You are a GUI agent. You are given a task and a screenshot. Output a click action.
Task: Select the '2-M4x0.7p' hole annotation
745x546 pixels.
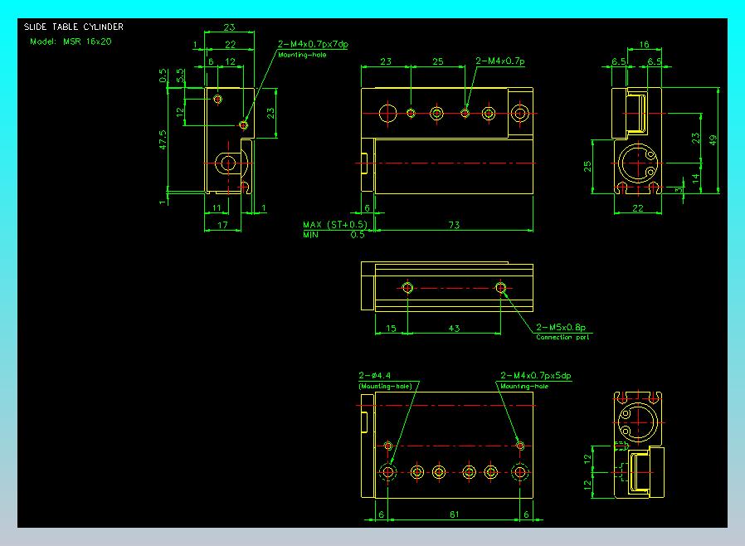(x=499, y=61)
